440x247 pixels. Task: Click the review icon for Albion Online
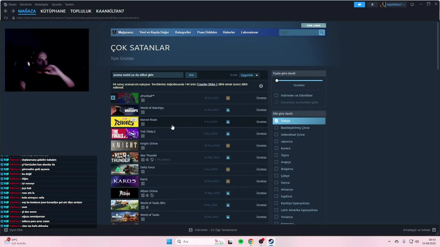pos(228,193)
